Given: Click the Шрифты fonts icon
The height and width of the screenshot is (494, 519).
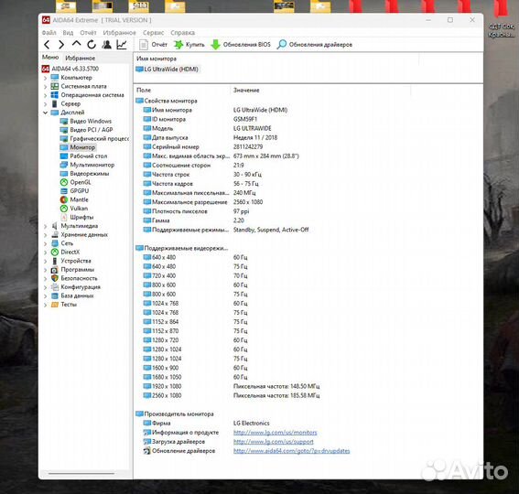Looking at the screenshot, I should [64, 217].
